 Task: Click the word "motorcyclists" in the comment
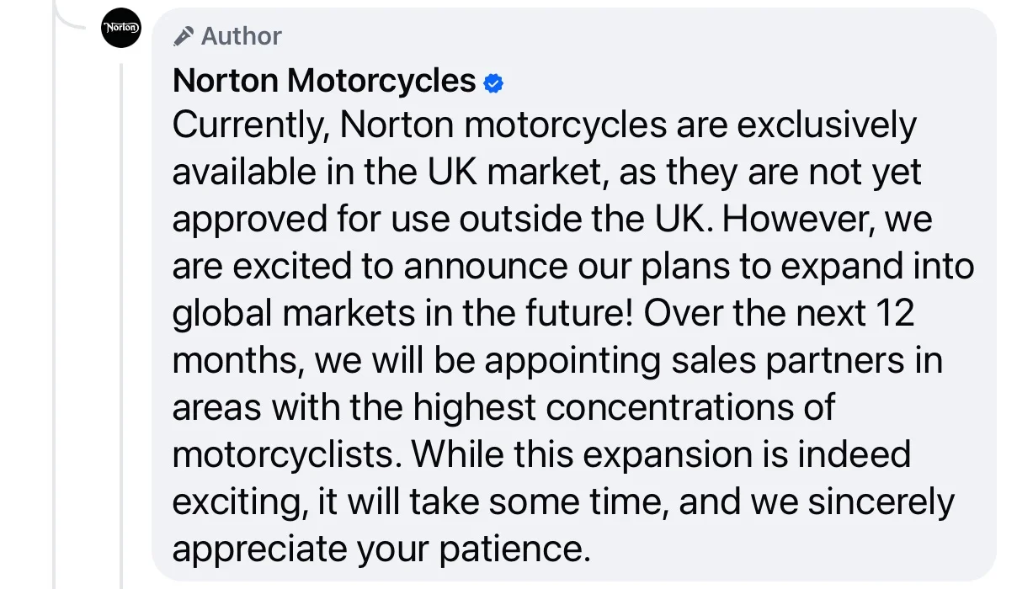pos(286,454)
